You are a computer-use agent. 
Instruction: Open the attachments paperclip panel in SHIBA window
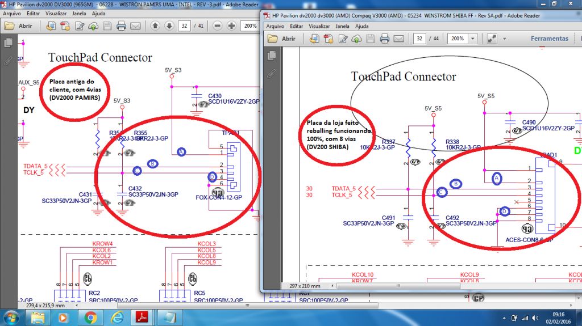271,73
